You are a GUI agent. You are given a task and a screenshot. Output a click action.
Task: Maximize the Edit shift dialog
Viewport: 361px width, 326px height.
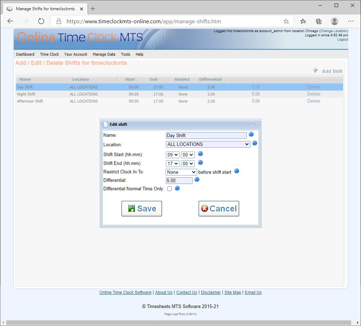point(257,124)
